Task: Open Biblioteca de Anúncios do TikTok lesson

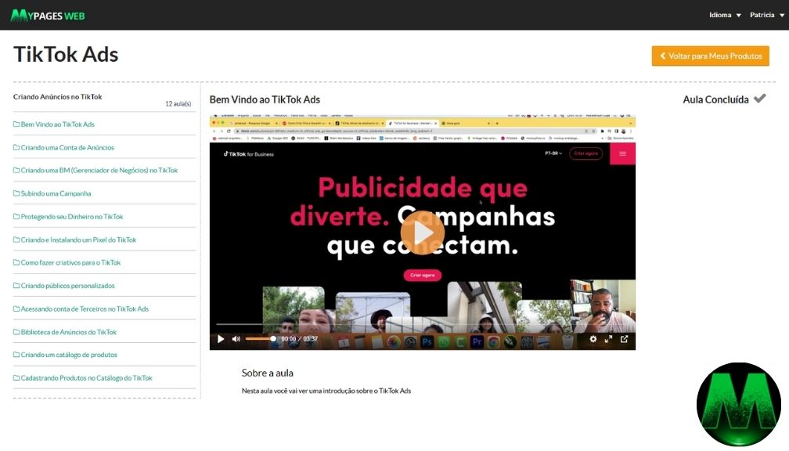Action: point(68,332)
